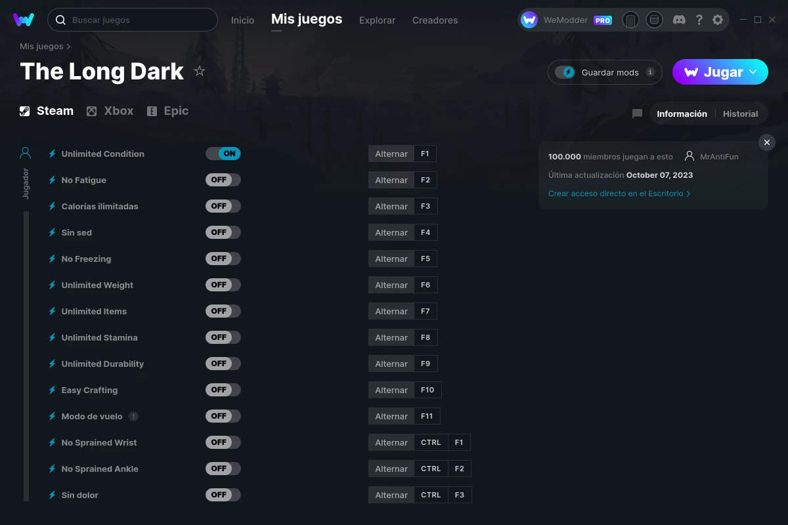Image resolution: width=788 pixels, height=525 pixels.
Task: Click info icon next to Guardar mods
Action: point(650,72)
